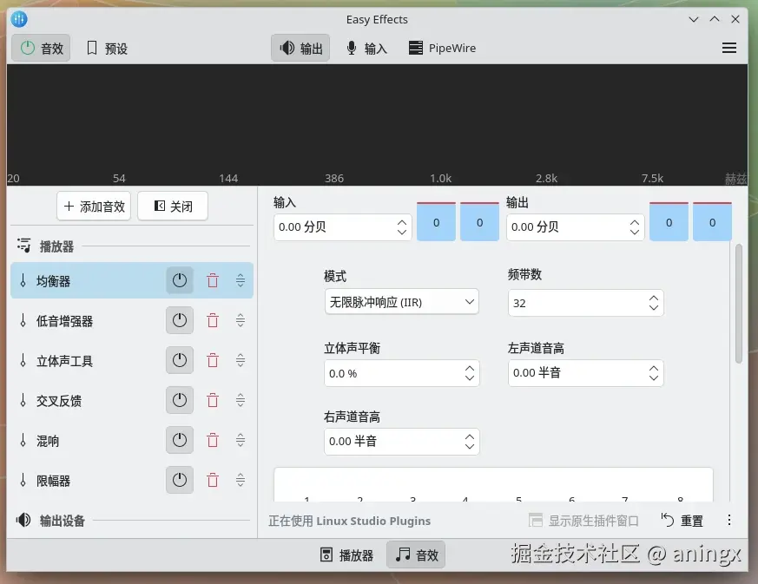Decrease the 输出 gain value
The width and height of the screenshot is (758, 584).
[x=634, y=232]
